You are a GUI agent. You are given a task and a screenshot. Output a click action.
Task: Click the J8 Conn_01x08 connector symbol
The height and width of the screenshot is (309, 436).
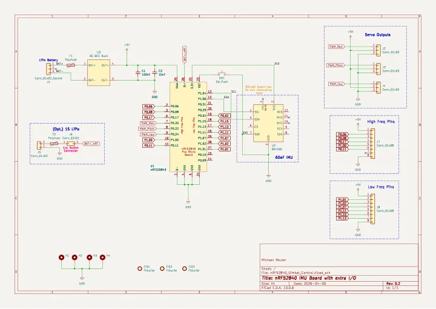point(373,209)
